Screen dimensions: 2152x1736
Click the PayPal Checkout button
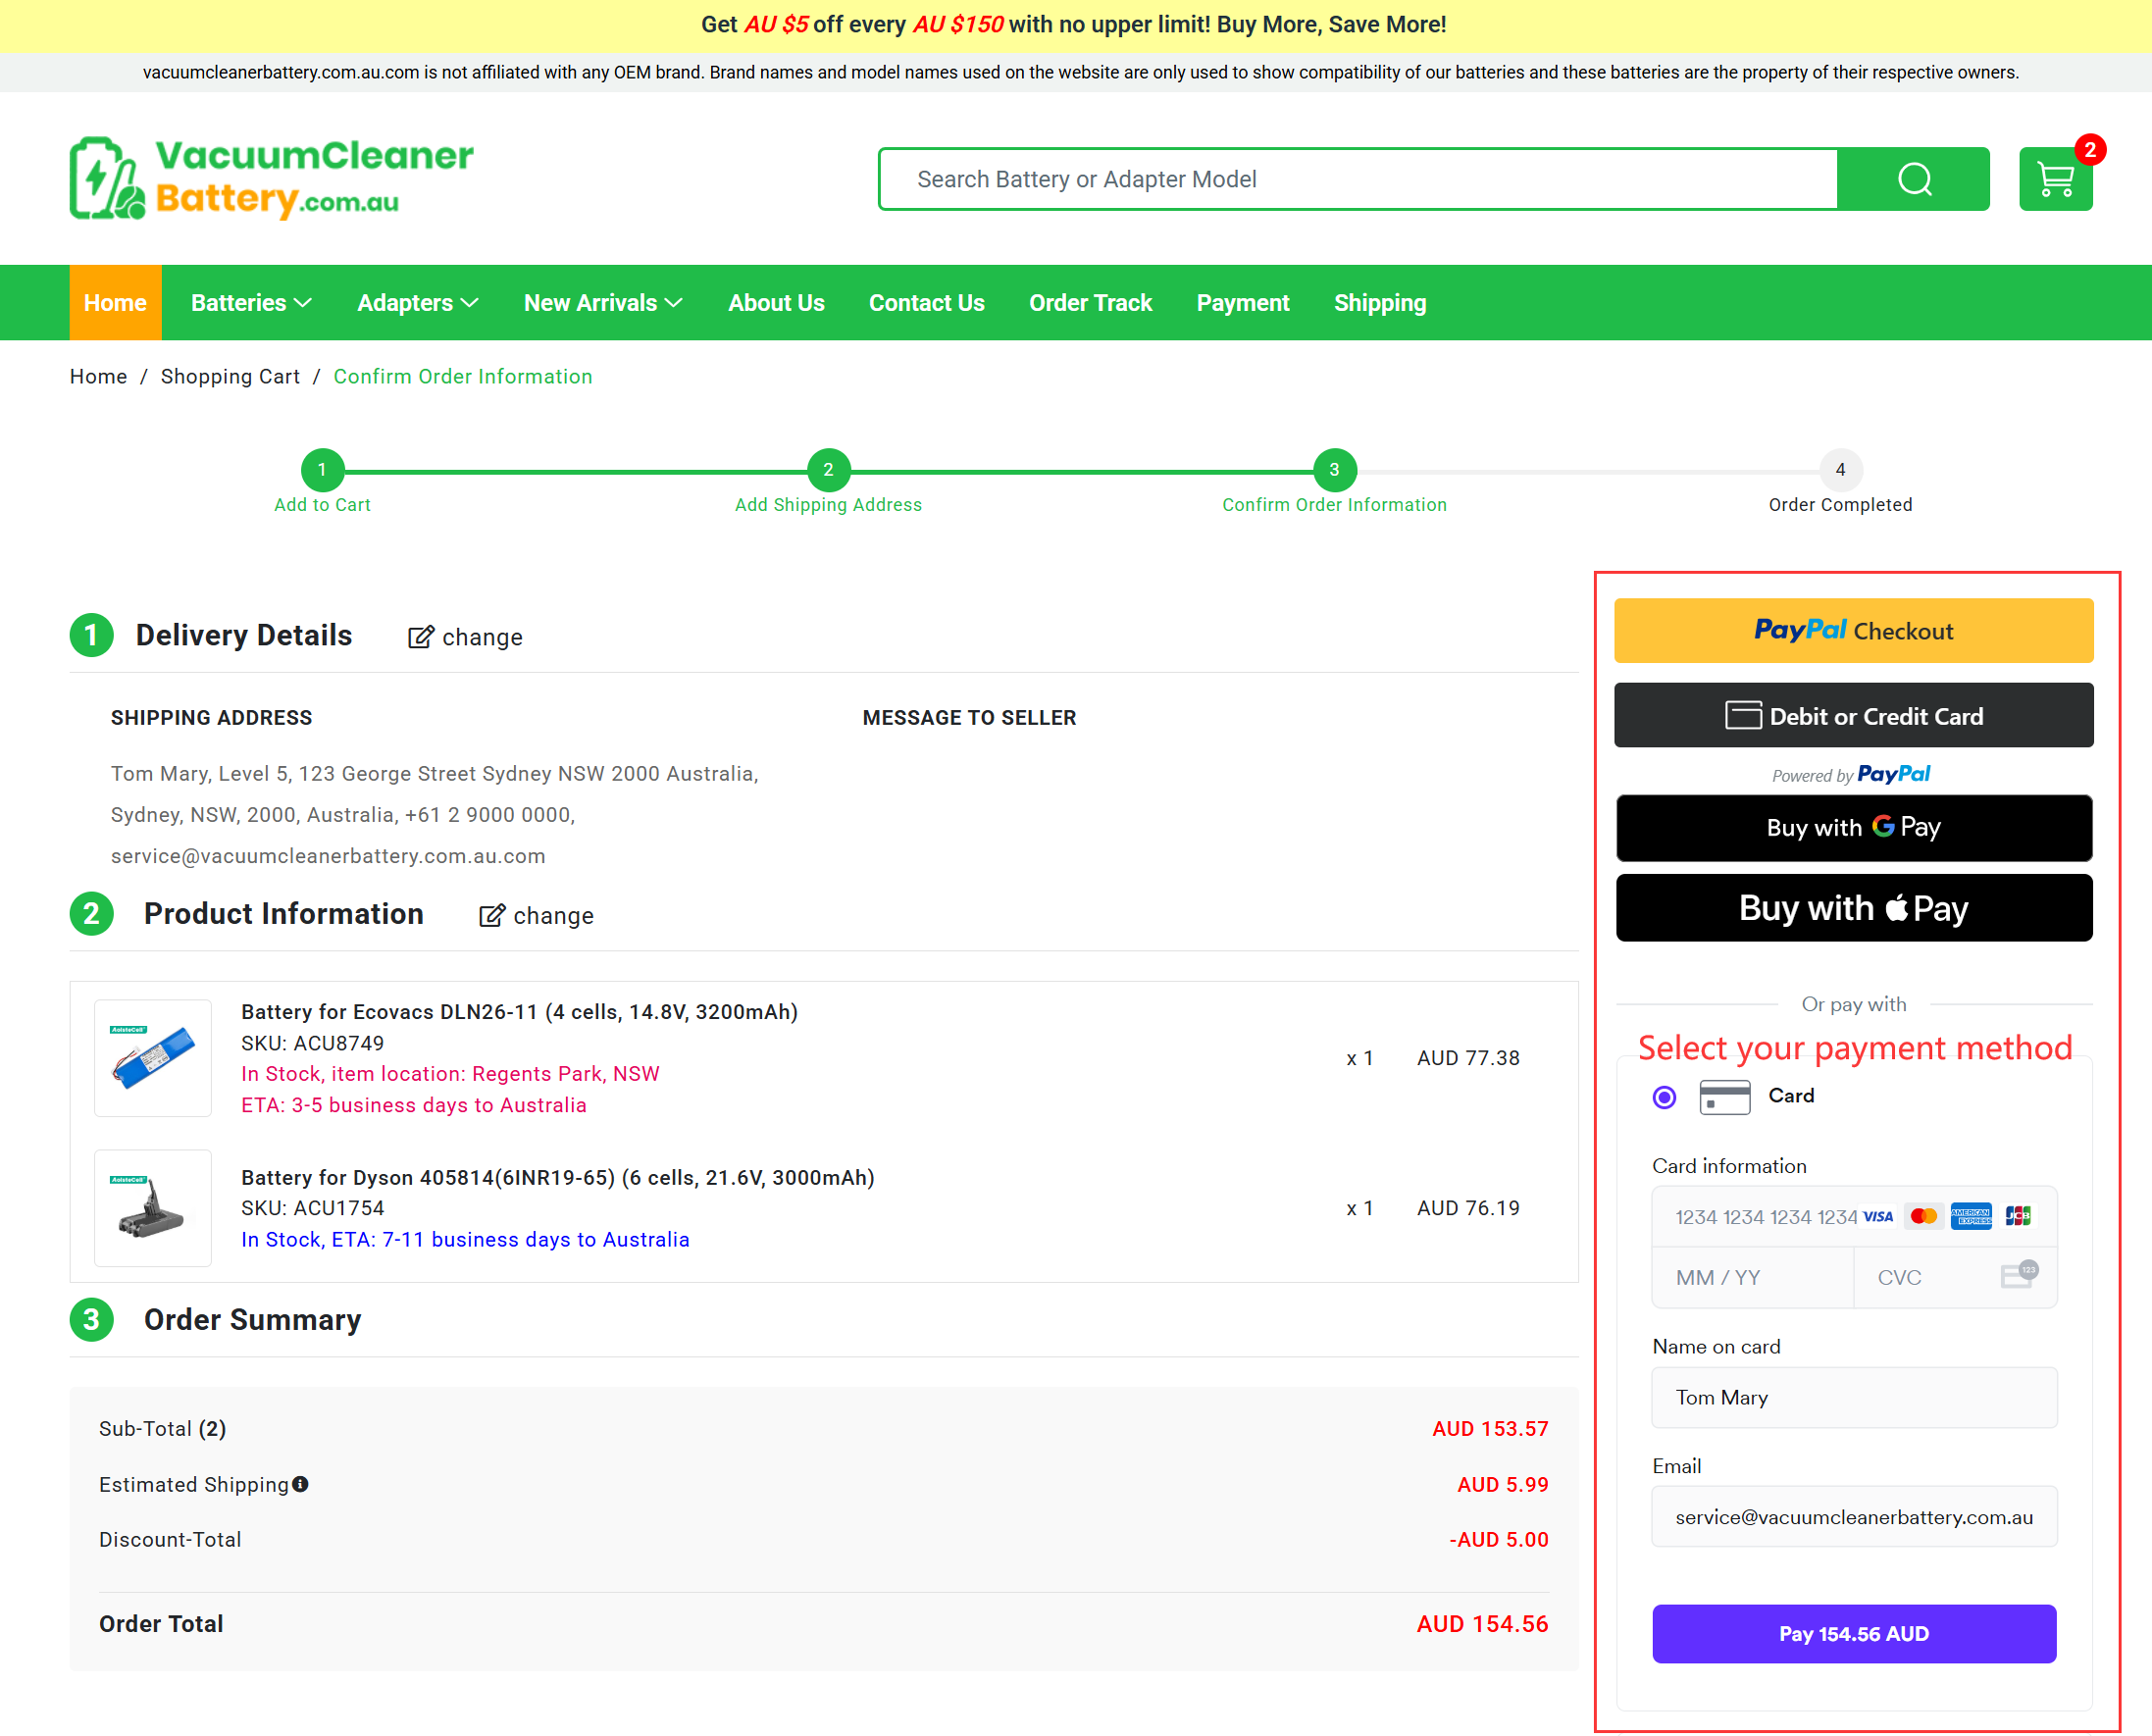tap(1853, 631)
